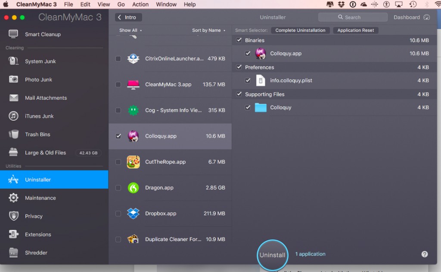Click the Dropbox.app icon in list

click(133, 213)
